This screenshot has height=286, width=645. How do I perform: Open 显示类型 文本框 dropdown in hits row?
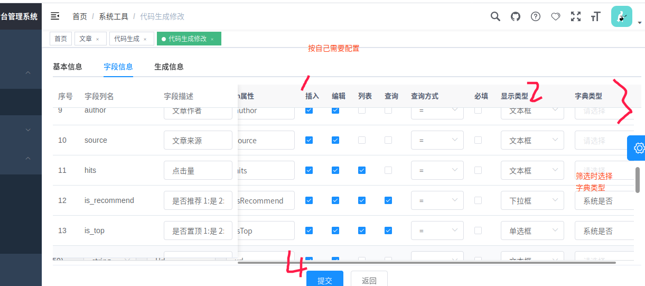coord(532,170)
